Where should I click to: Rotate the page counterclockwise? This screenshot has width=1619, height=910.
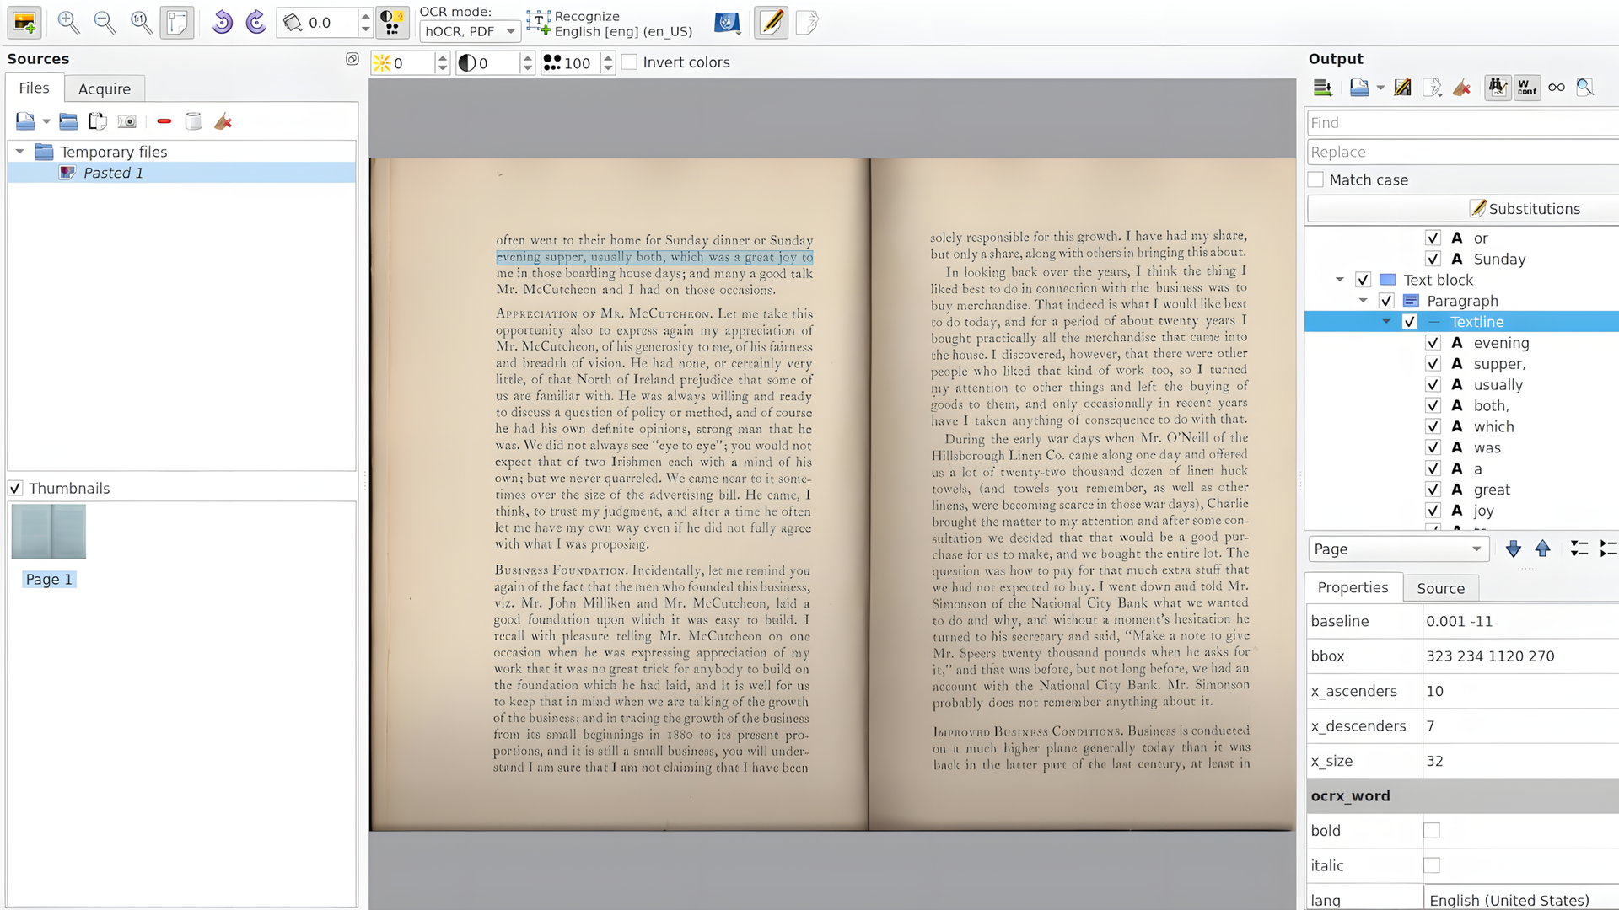222,23
